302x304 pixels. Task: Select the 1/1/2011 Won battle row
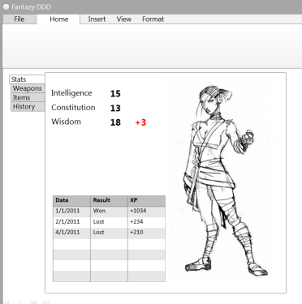109,211
